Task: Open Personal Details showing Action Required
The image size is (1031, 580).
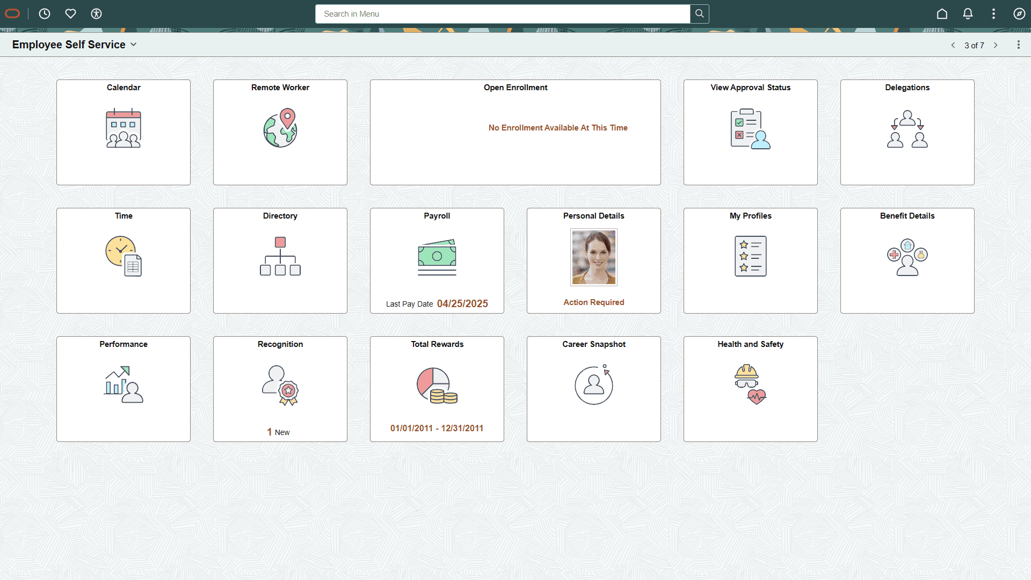Action: click(x=593, y=260)
